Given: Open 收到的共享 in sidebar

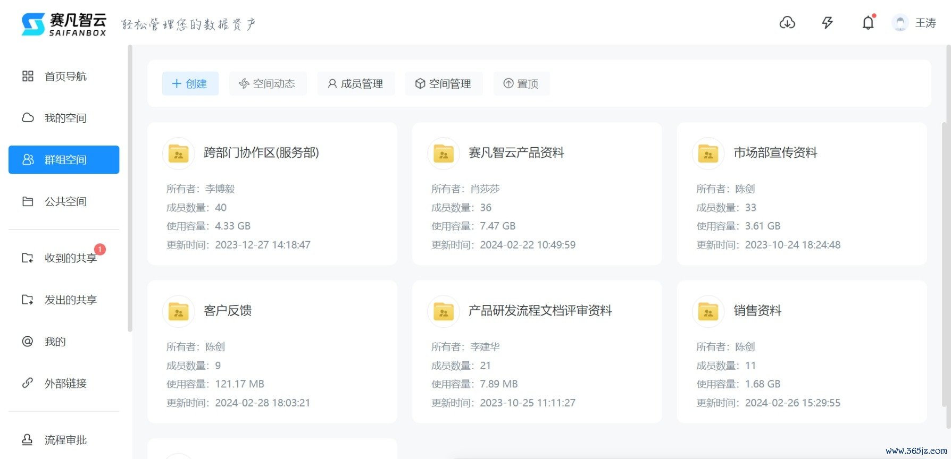Looking at the screenshot, I should (x=64, y=258).
